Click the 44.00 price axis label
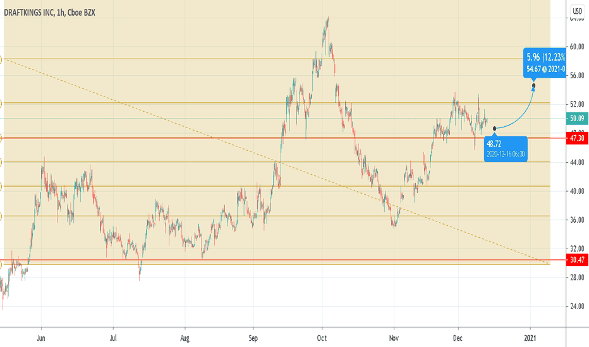Viewport: 589px width, 347px height. (577, 162)
